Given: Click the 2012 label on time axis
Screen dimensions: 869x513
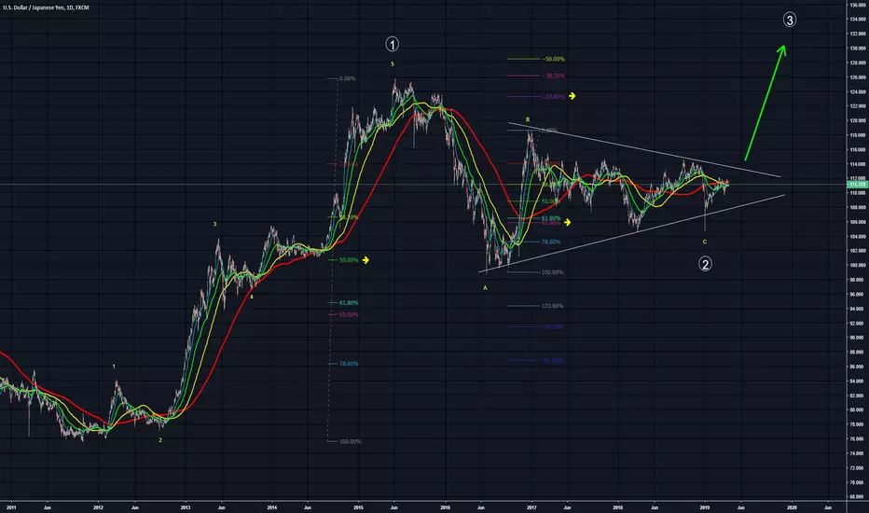Looking at the screenshot, I should pos(98,507).
